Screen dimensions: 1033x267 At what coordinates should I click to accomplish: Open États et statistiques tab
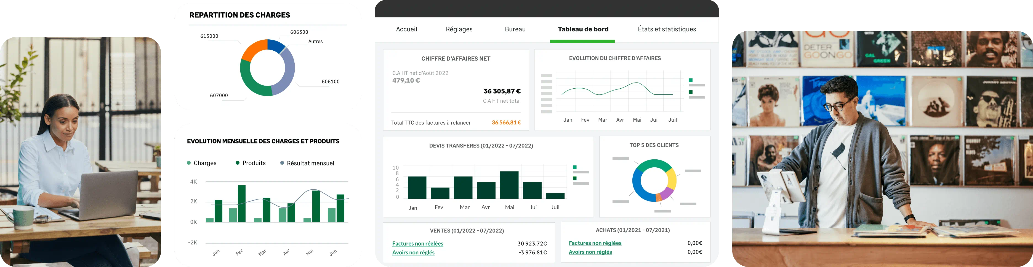667,29
